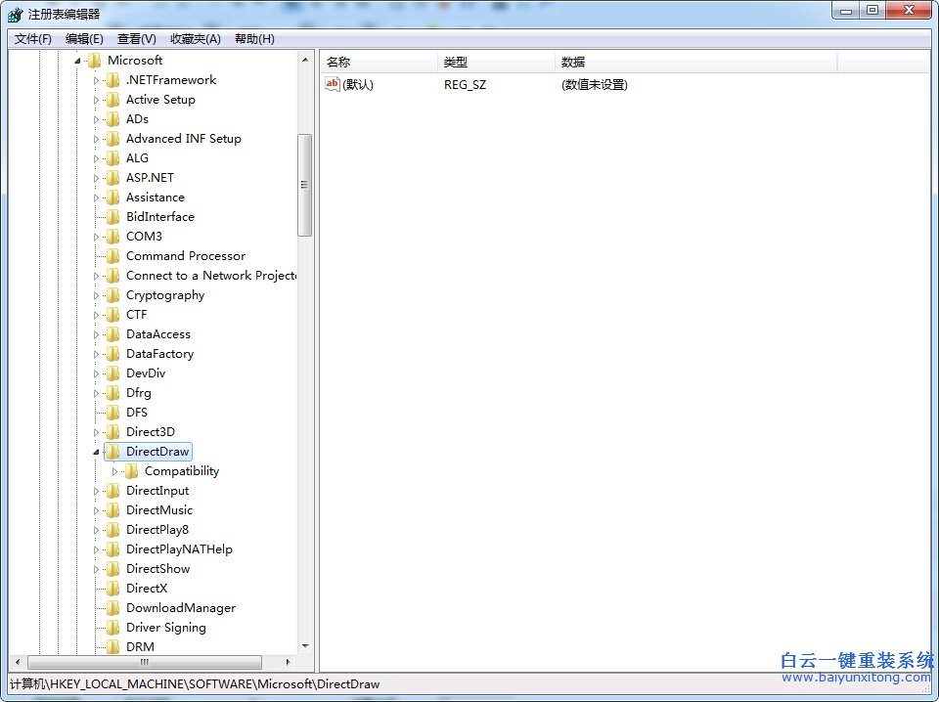Click the 注册表编辑器 title bar icon
The width and height of the screenshot is (939, 702).
tap(15, 10)
